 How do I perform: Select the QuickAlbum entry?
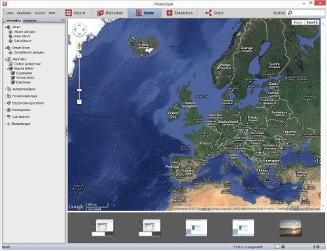(23, 41)
